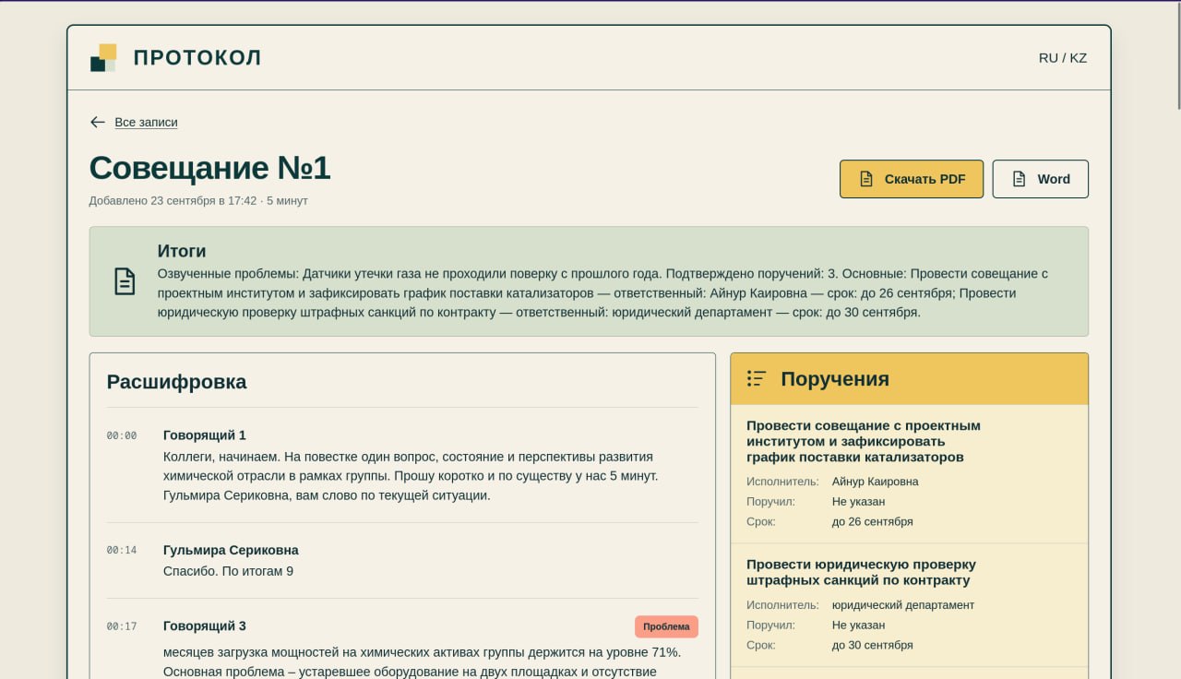Image resolution: width=1181 pixels, height=679 pixels.
Task: Click the Проблема tag on Говорящий 3
Action: click(x=666, y=626)
